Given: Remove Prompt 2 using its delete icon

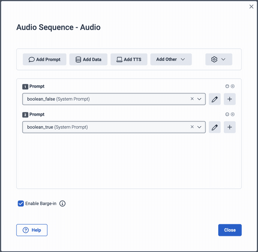Looking at the screenshot, I should click(232, 114).
